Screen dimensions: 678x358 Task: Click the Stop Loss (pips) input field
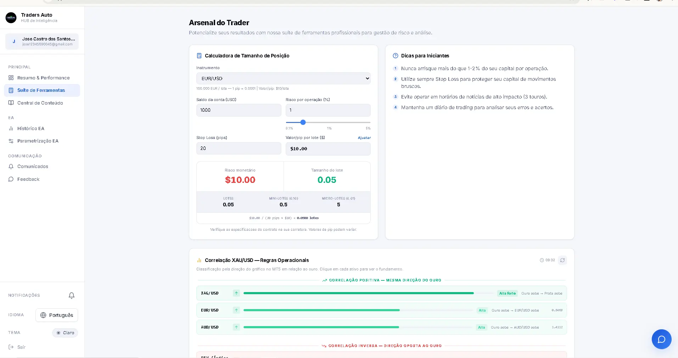[x=239, y=149]
